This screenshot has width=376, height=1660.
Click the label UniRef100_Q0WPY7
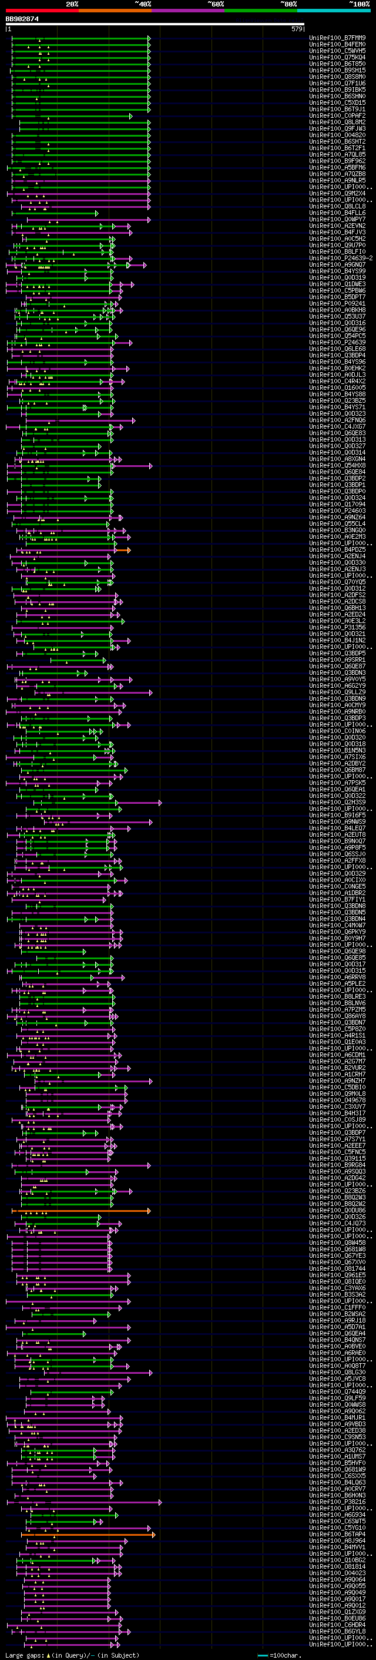click(x=337, y=219)
